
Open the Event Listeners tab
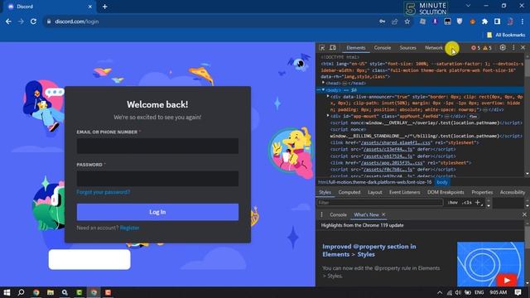tap(405, 192)
